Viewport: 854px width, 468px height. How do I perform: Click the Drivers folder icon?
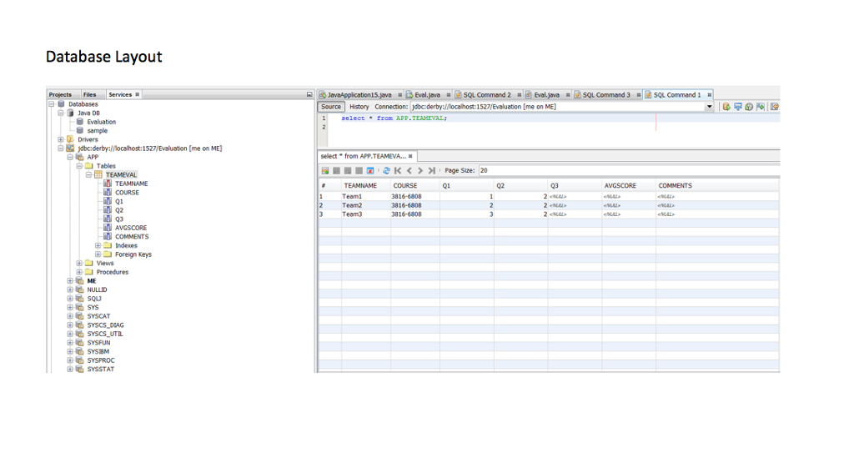point(70,139)
